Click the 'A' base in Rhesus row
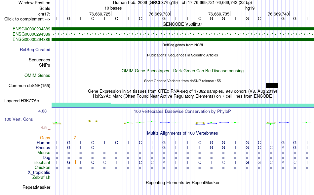 pyautogui.click(x=283, y=147)
